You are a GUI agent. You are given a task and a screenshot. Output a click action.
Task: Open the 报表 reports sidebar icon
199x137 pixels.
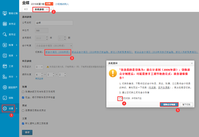pos(5,56)
